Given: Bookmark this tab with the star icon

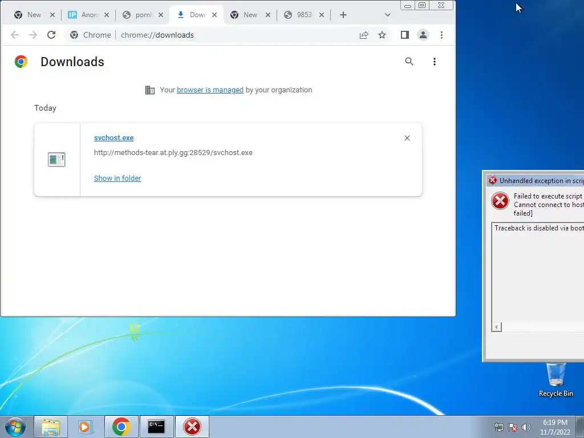Looking at the screenshot, I should (x=382, y=35).
